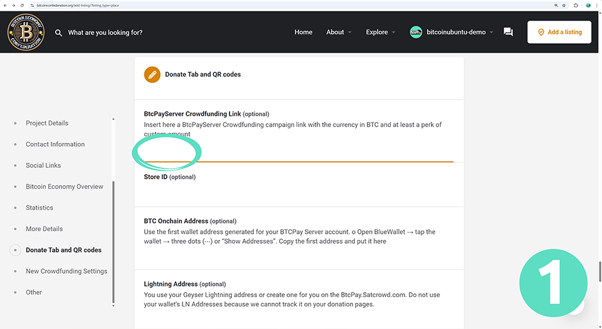Viewport: 602px width, 329px height.
Task: Click the bitcoinubuntu-demo profile avatar
Action: pos(416,32)
